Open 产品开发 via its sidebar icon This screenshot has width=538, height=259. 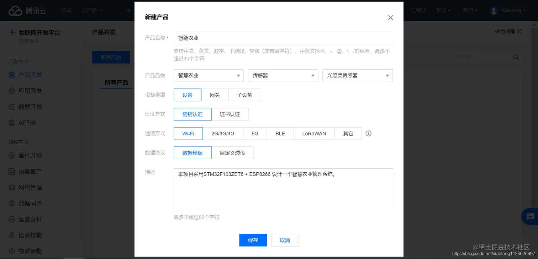coord(12,75)
